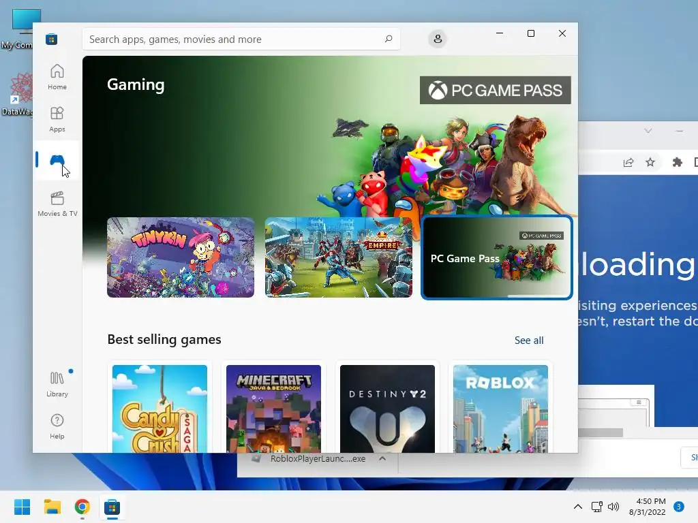Screen dimensions: 698x523
Task: Open File Explorer from taskbar
Action: click(52, 507)
